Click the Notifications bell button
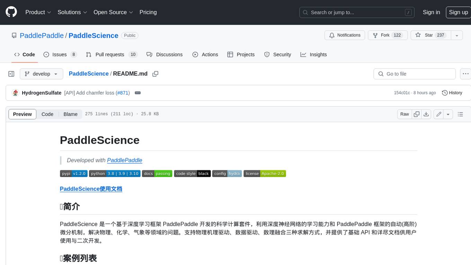This screenshot has height=265, width=471. 345,35
